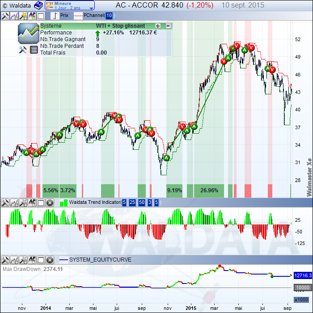This screenshot has width=313, height=313.
Task: Click the Prix bar-style icon
Action: 55,16
